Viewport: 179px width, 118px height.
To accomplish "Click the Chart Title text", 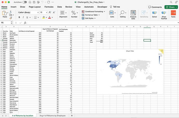I will [x=130, y=51].
